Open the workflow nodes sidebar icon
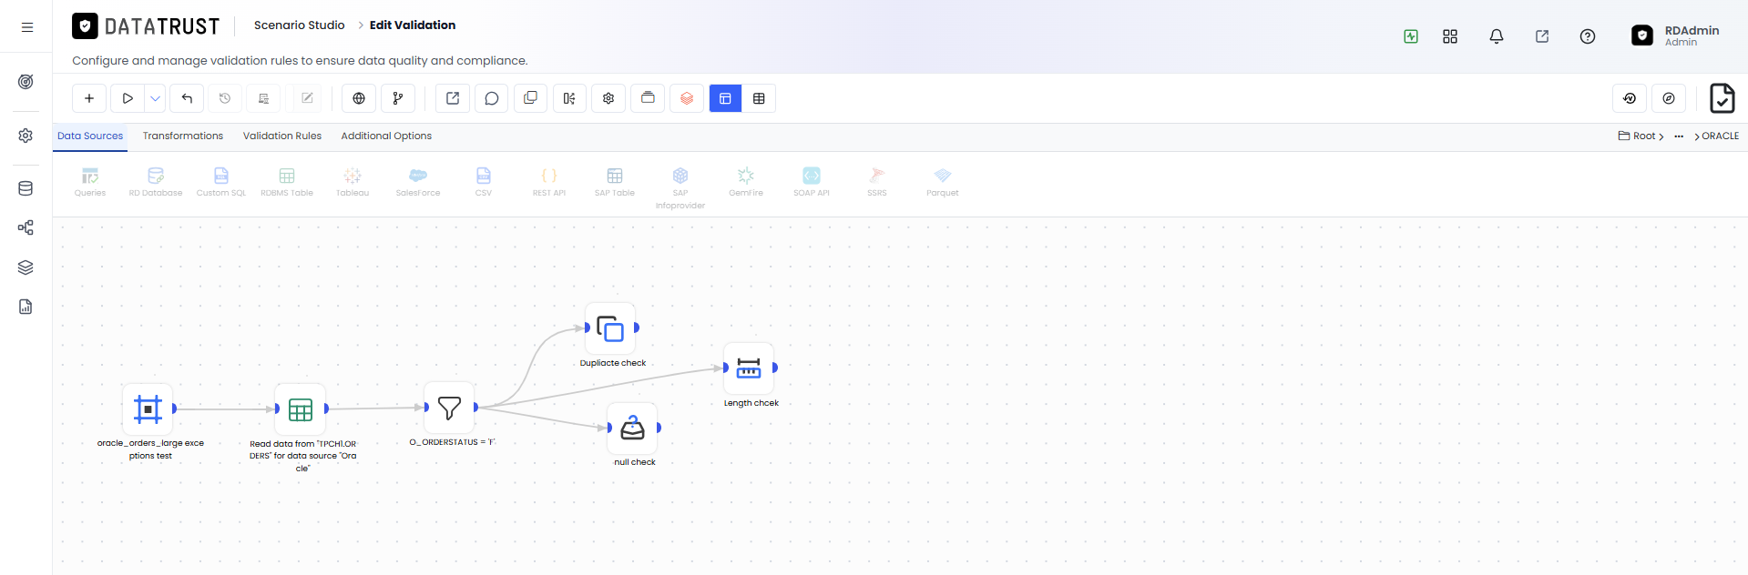1748x575 pixels. click(26, 227)
